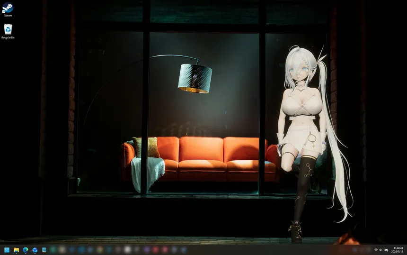Open the Recycle Bin desktop icon

8,29
